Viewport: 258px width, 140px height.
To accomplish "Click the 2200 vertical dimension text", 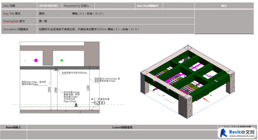I will [88, 88].
